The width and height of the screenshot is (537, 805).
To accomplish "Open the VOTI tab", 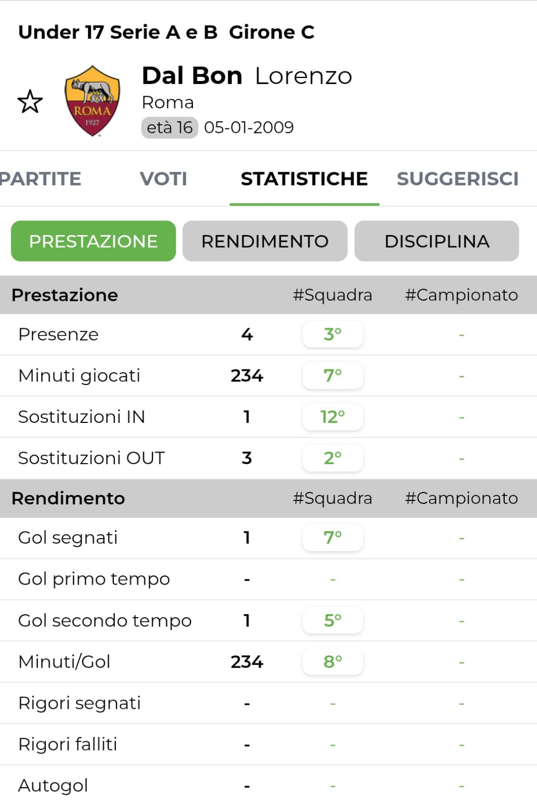I will [x=163, y=179].
